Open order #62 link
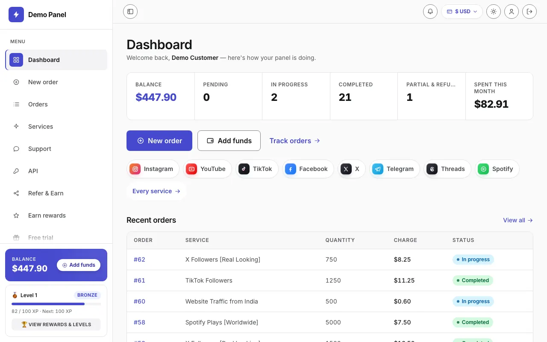Screen dimensions: 547x342 point(139,259)
